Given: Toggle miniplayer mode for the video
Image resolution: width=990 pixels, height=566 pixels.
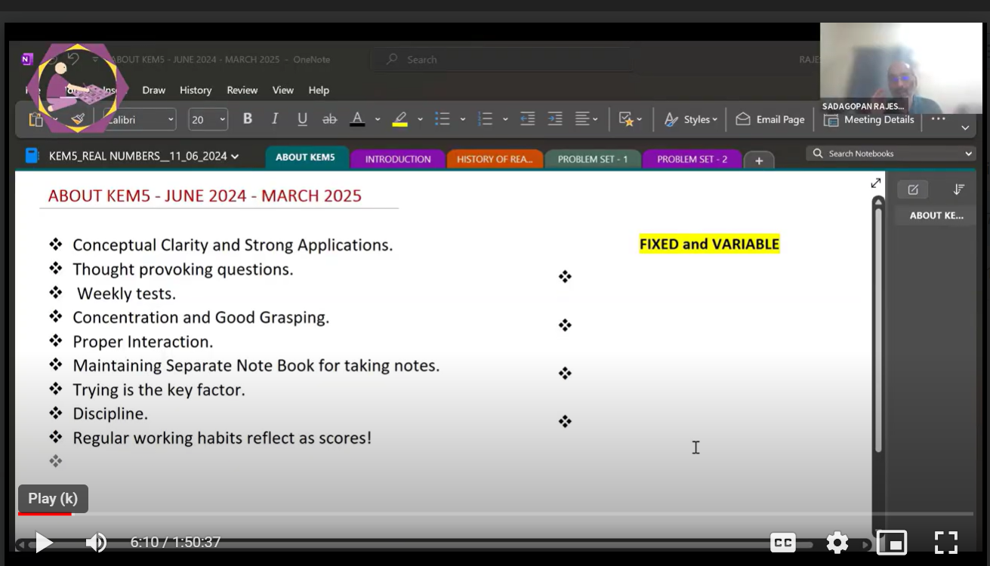Looking at the screenshot, I should [892, 542].
